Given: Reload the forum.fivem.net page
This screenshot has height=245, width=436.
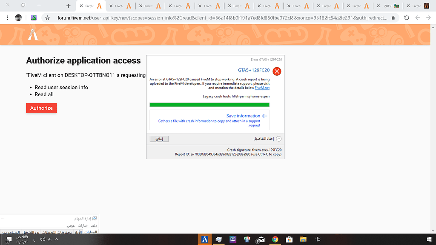Looking at the screenshot, I should [x=407, y=18].
